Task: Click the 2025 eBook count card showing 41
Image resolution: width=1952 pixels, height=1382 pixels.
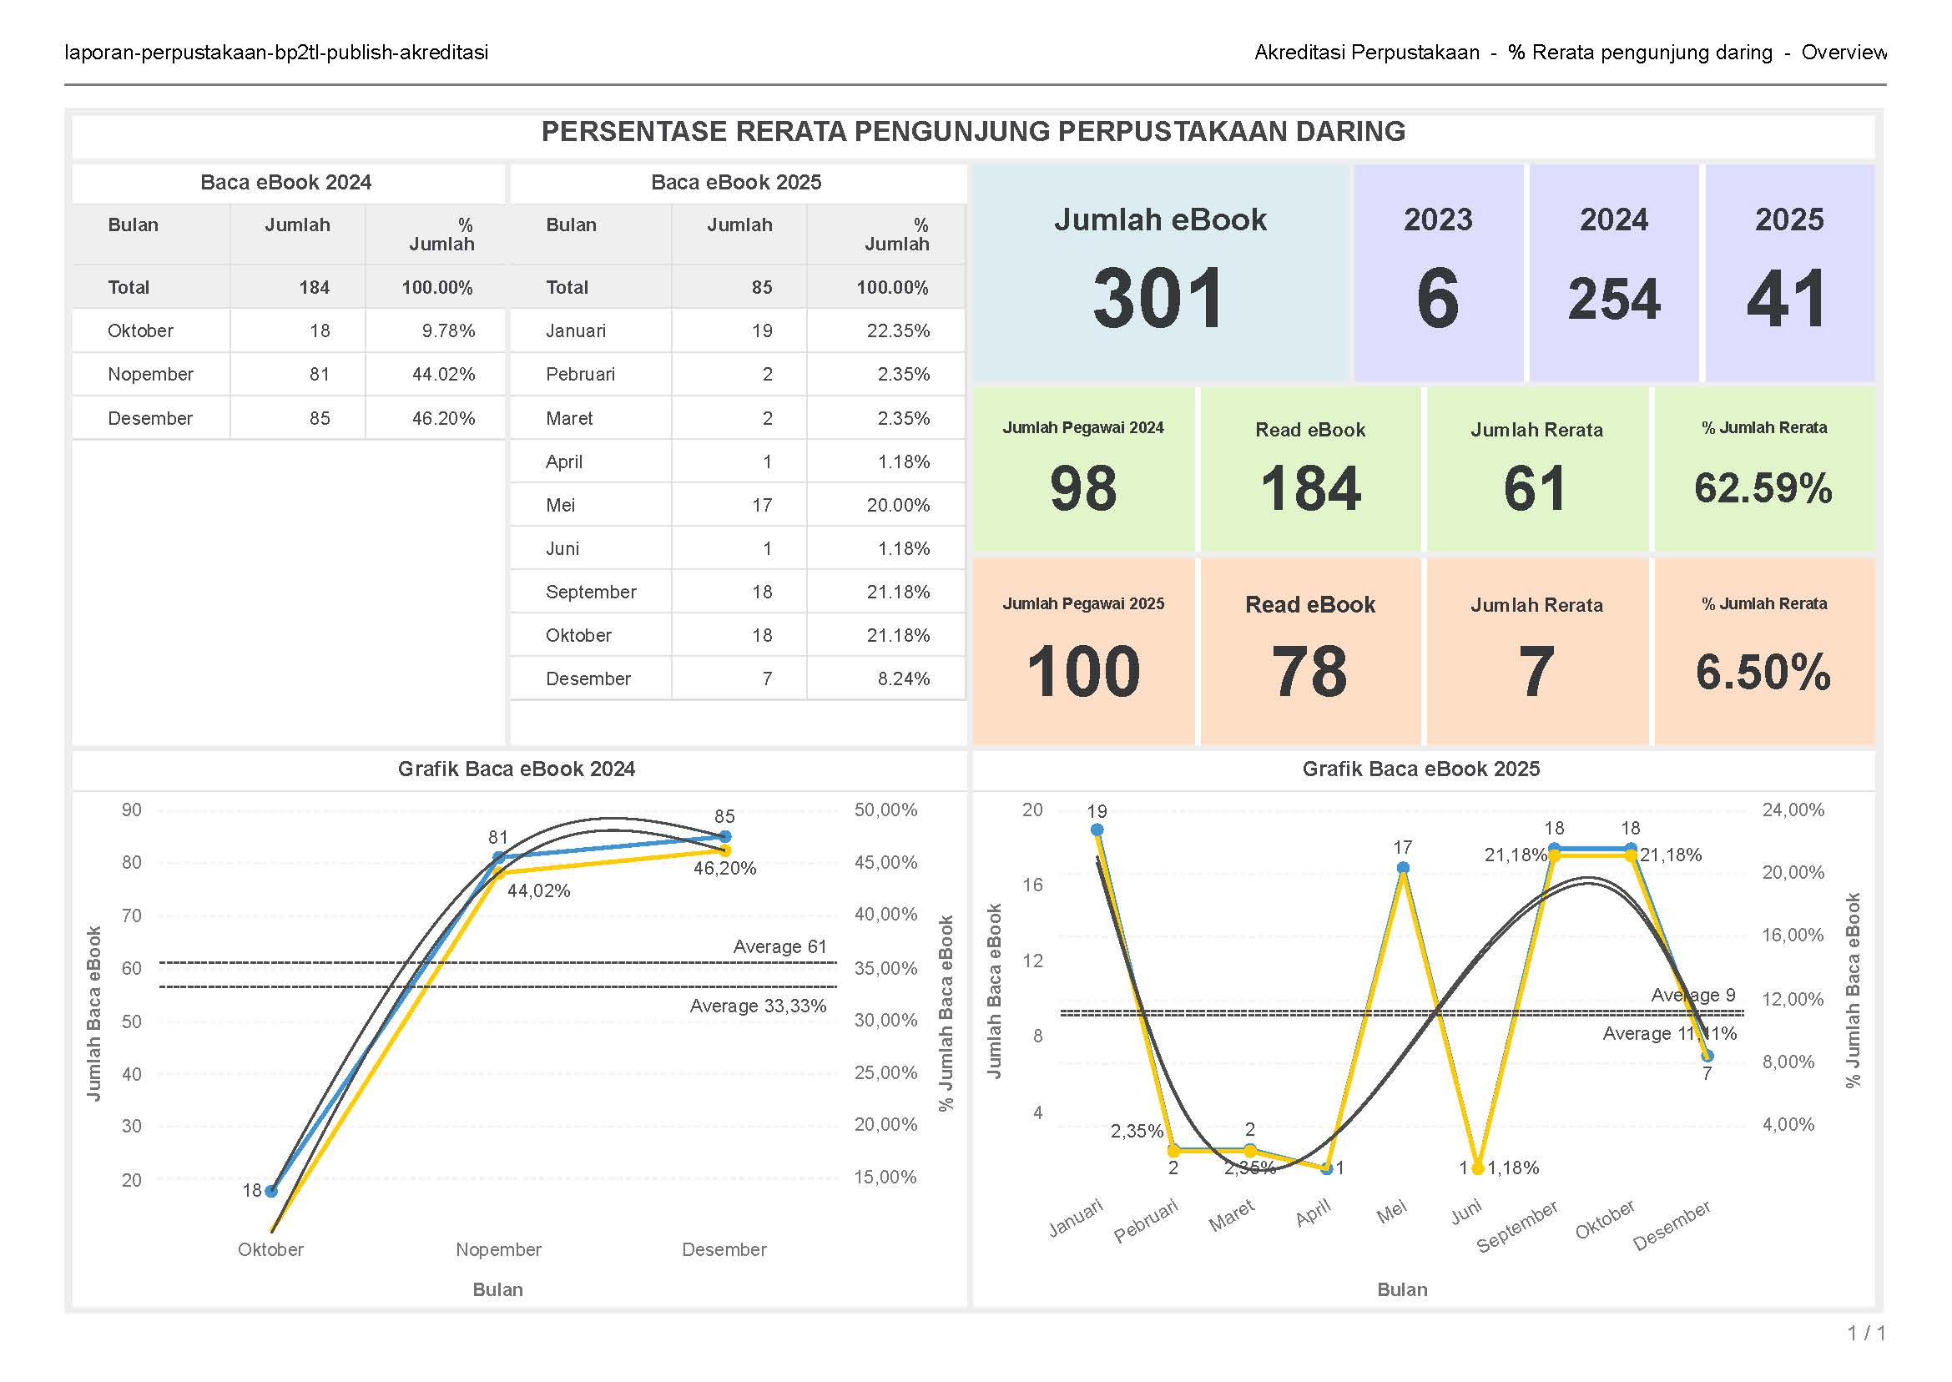Action: tap(1788, 272)
